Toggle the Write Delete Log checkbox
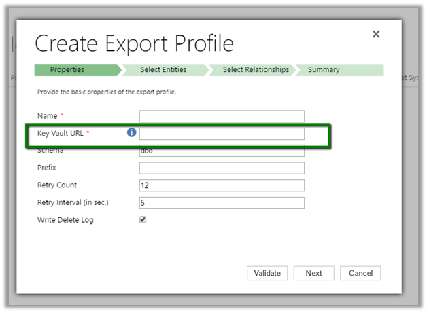Viewport: 427px width, 313px height. 143,220
